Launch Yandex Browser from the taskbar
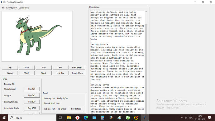 point(78,118)
